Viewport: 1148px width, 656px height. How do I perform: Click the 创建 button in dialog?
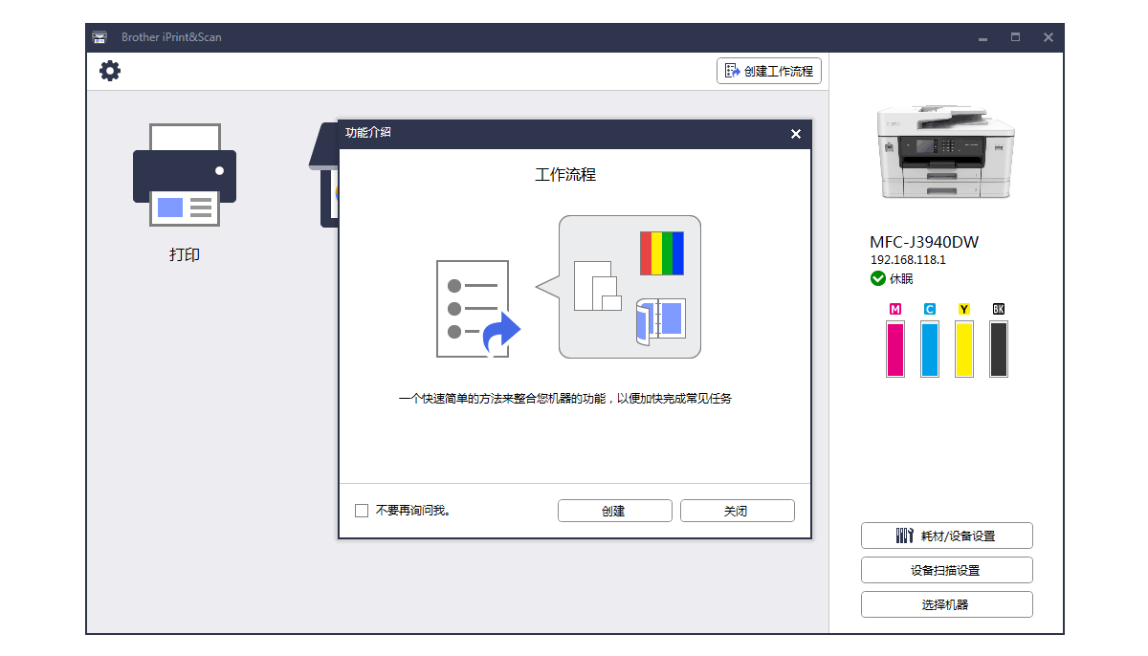614,511
